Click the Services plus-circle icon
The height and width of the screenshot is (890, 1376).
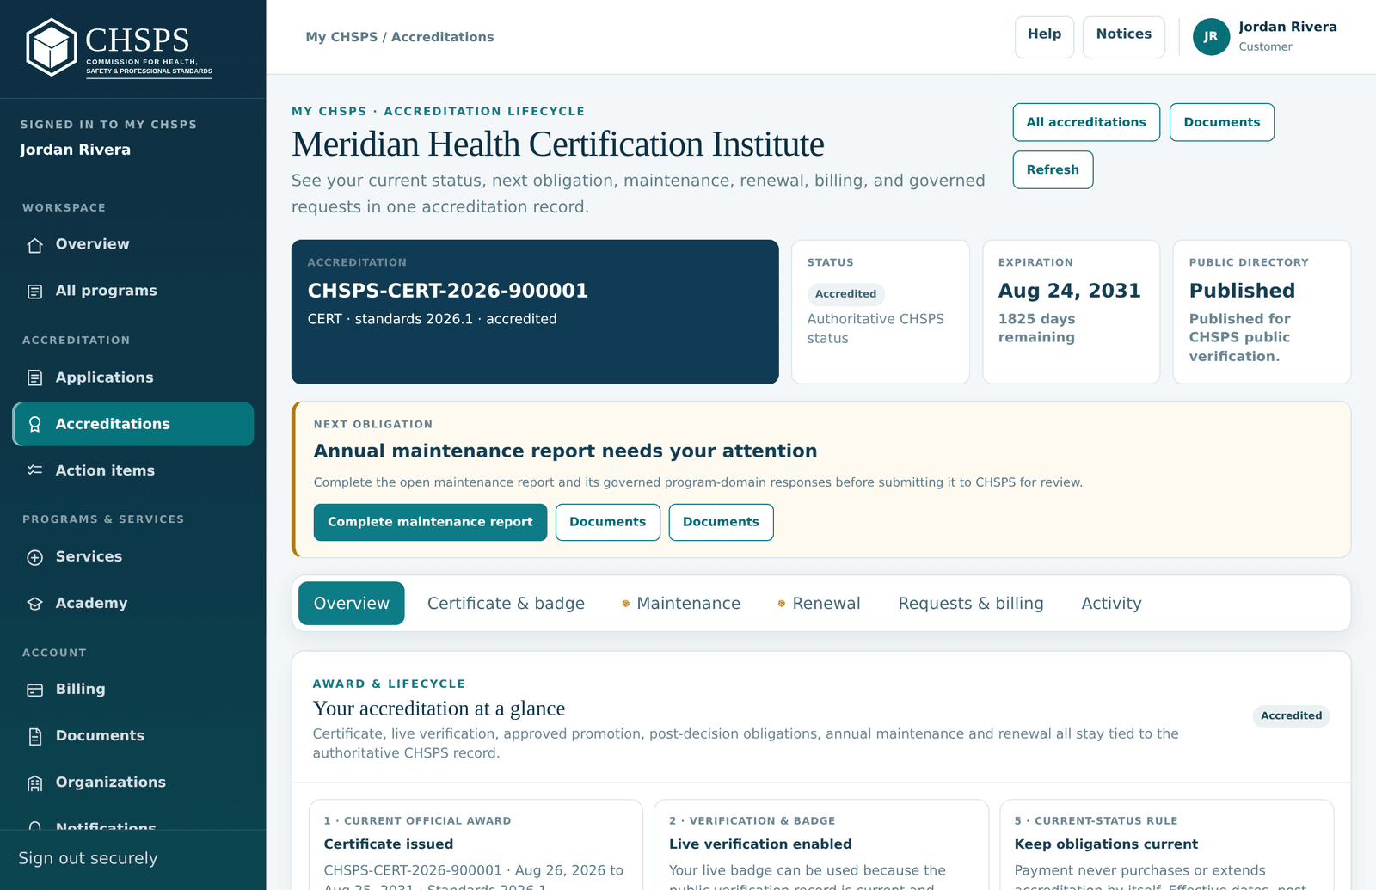click(x=34, y=557)
